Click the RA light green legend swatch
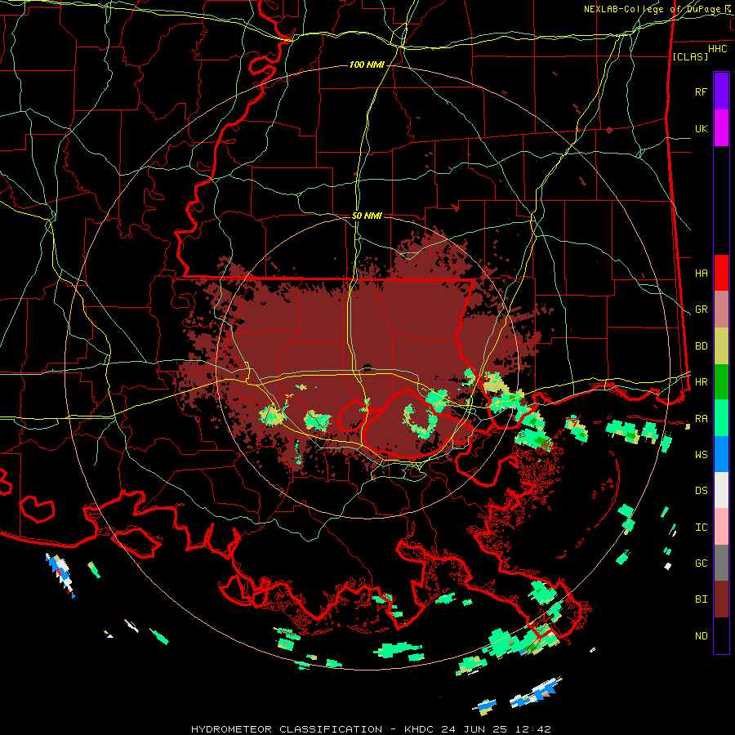The width and height of the screenshot is (735, 735). pyautogui.click(x=721, y=418)
